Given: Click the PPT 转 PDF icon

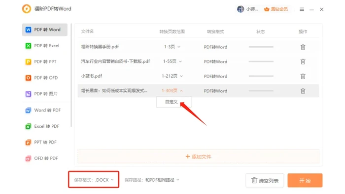Looking at the screenshot, I should click(28, 142).
